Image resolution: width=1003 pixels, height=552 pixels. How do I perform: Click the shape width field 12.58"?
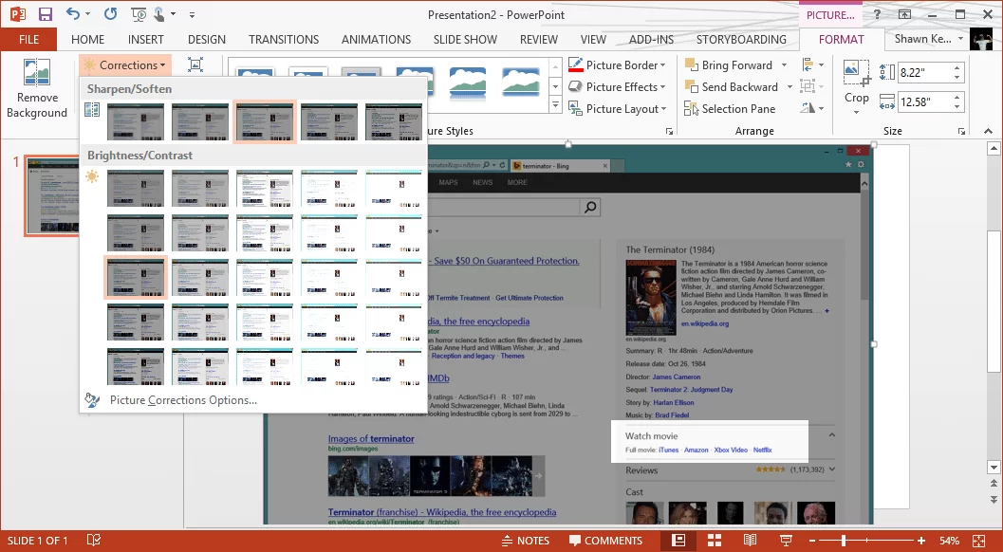(925, 101)
